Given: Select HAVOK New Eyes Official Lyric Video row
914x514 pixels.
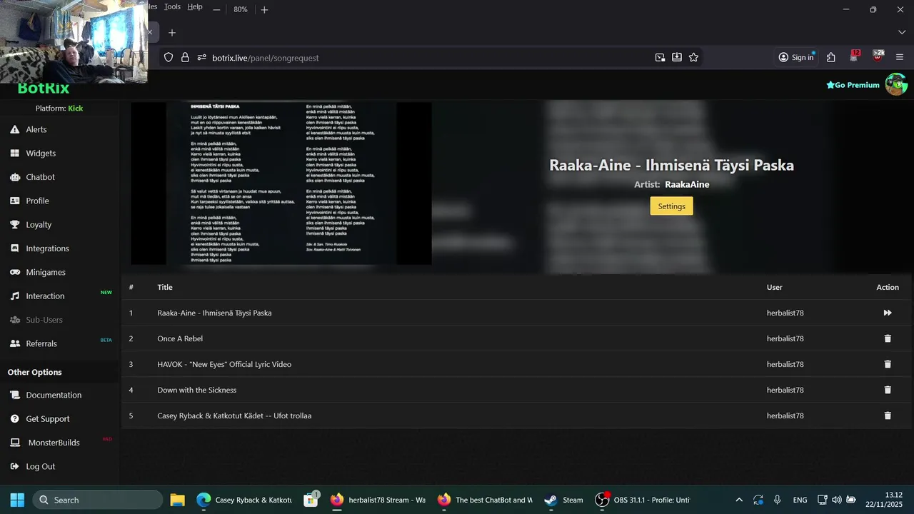Looking at the screenshot, I should [224, 364].
